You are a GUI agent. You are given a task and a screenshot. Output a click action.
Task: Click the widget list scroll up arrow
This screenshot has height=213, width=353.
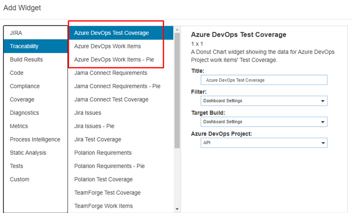pos(177,29)
